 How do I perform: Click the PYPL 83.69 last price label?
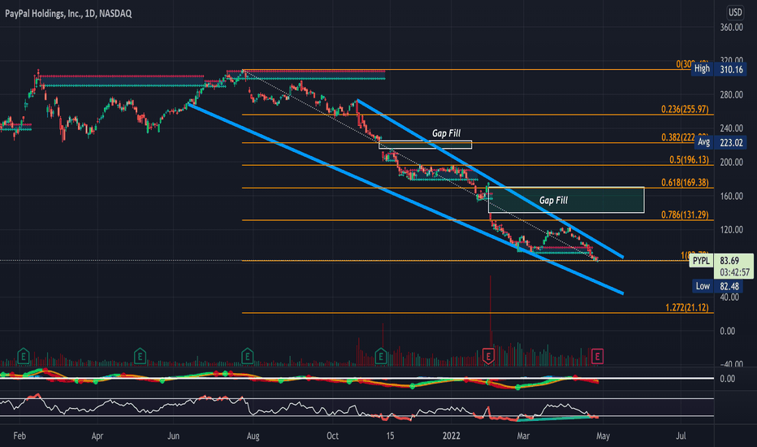[x=720, y=260]
